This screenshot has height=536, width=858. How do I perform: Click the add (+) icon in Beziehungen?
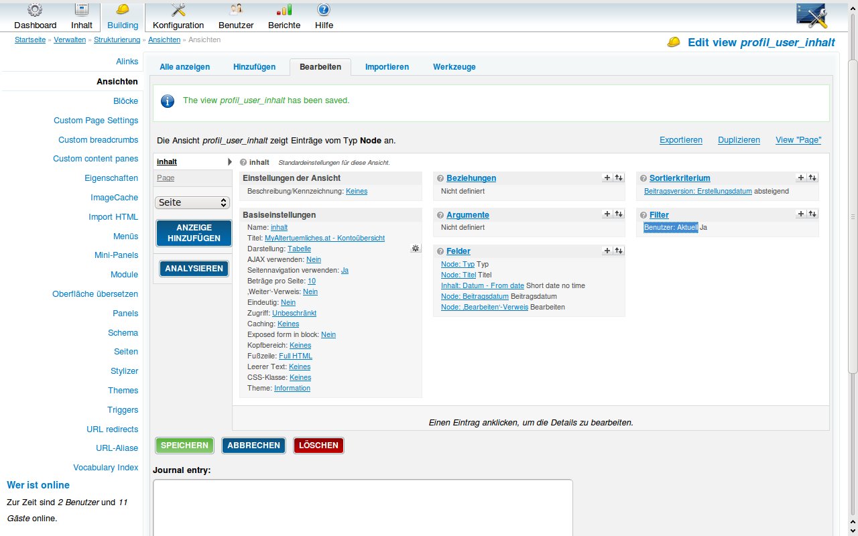[x=607, y=178]
